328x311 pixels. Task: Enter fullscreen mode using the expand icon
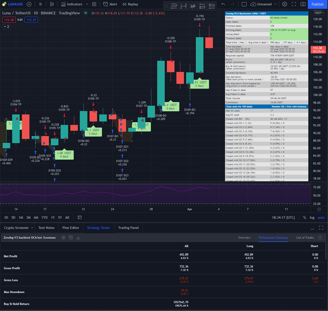click(x=294, y=4)
